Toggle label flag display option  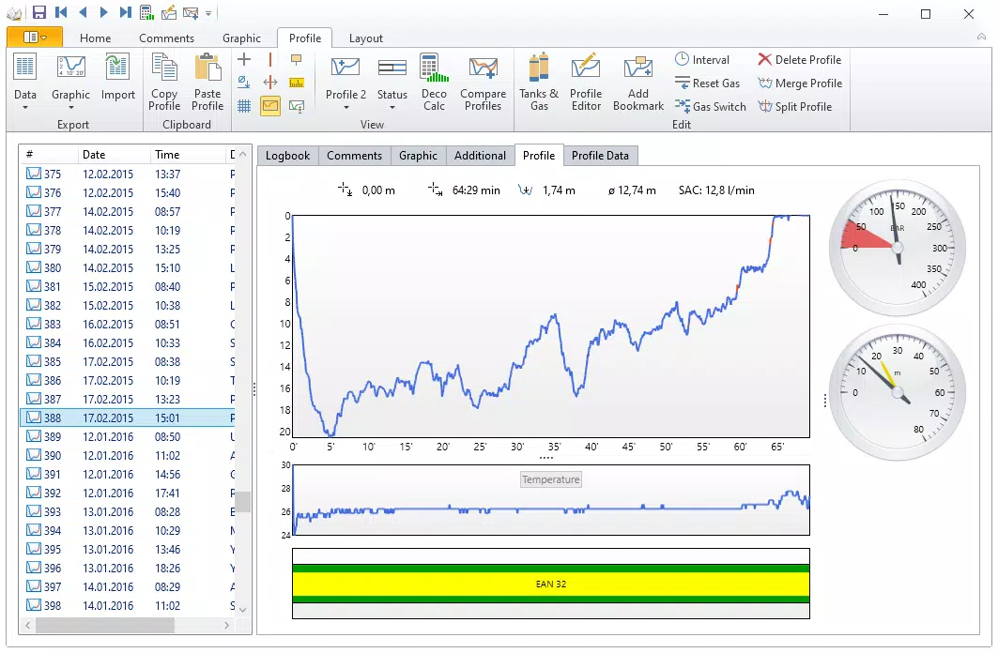coord(296,60)
